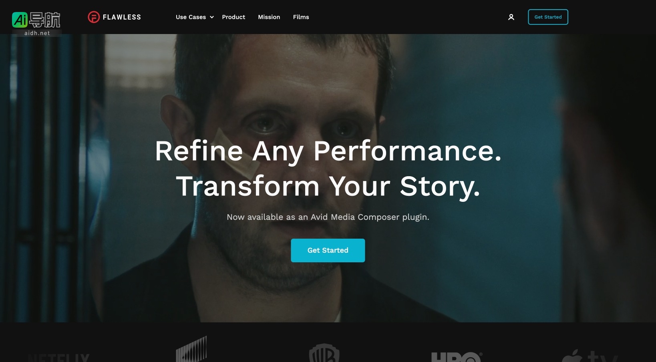Click the aidh.net watermark text
Viewport: 656px width, 362px height.
click(37, 33)
